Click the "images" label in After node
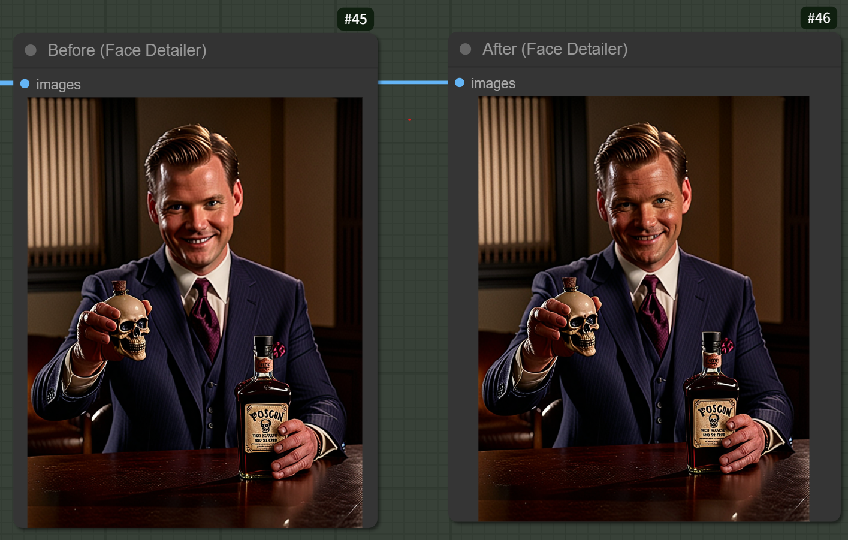848x540 pixels. 493,83
